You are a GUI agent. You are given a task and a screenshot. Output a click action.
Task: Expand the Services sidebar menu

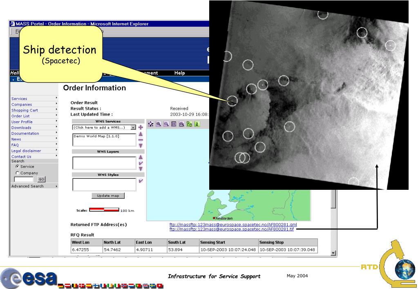(56, 98)
